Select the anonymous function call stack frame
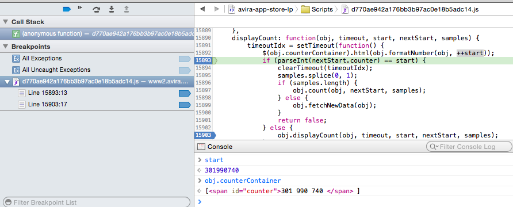The image size is (513, 207). click(x=97, y=34)
